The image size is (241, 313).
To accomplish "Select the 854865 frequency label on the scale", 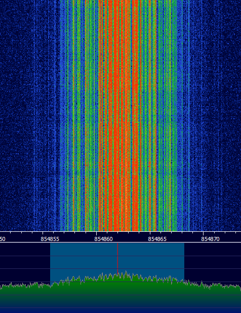I will (157, 239).
